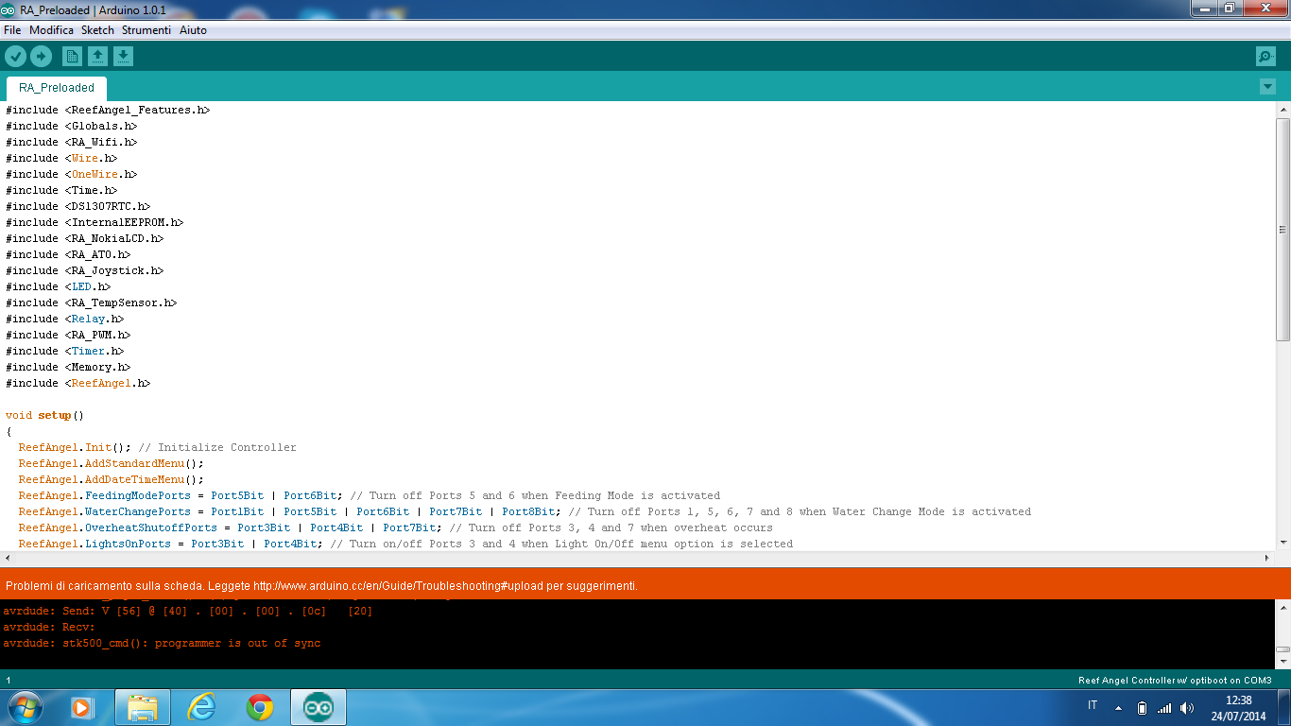
Task: Click the Verify sketch checkmark button
Action: click(x=15, y=57)
